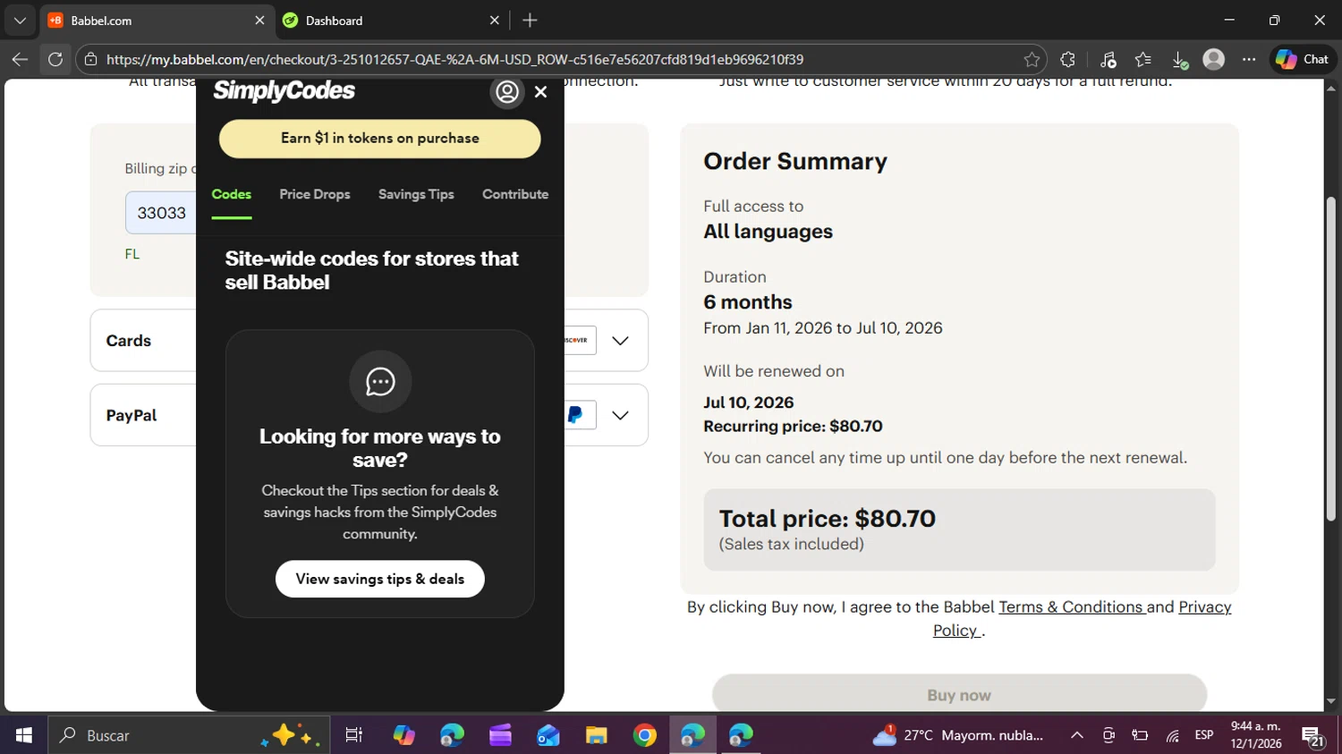This screenshot has height=754, width=1342.
Task: Click Earn $1 in tokens banner
Action: click(x=380, y=139)
